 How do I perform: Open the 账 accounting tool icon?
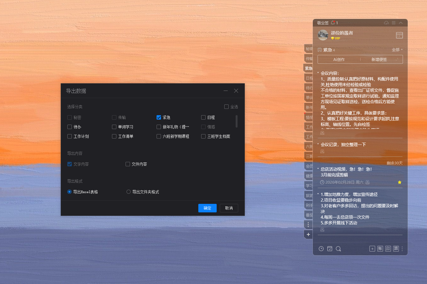click(380, 249)
